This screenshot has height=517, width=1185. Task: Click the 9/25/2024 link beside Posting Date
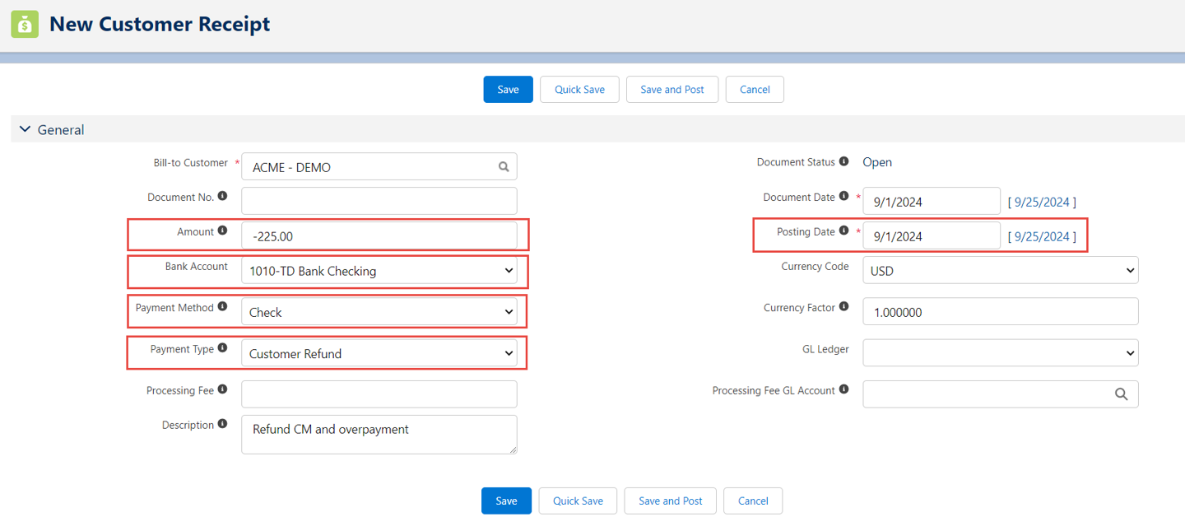(1042, 236)
